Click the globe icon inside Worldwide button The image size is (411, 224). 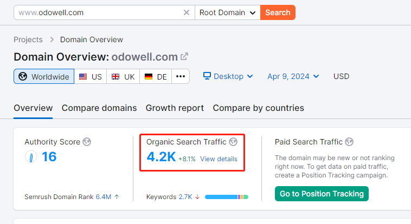(x=23, y=76)
